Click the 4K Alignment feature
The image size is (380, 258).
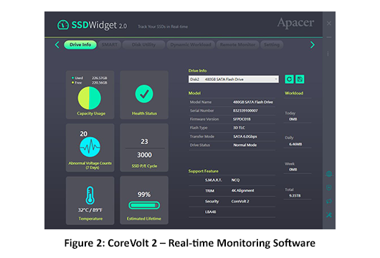pyautogui.click(x=242, y=191)
